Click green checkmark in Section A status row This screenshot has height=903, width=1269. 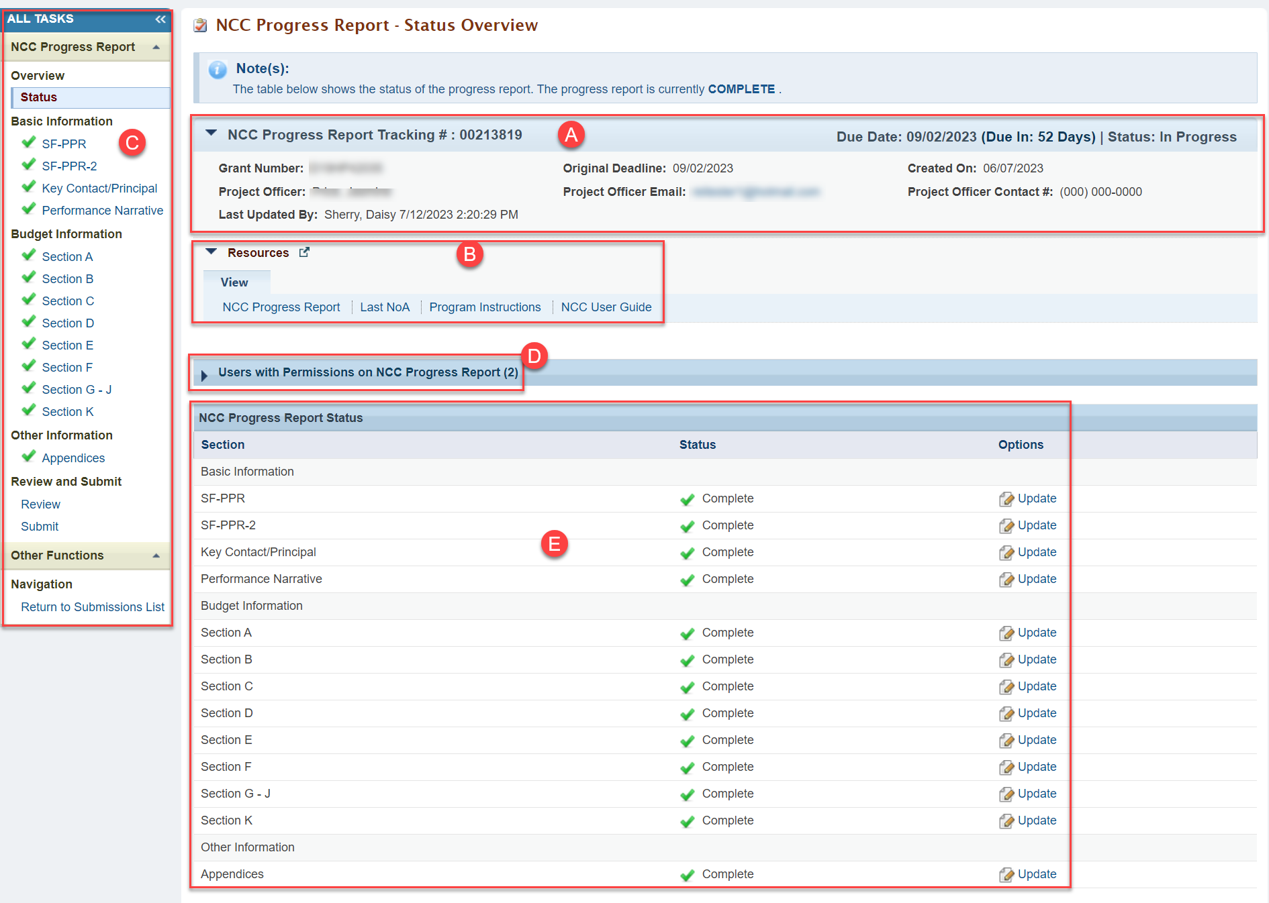click(x=688, y=634)
